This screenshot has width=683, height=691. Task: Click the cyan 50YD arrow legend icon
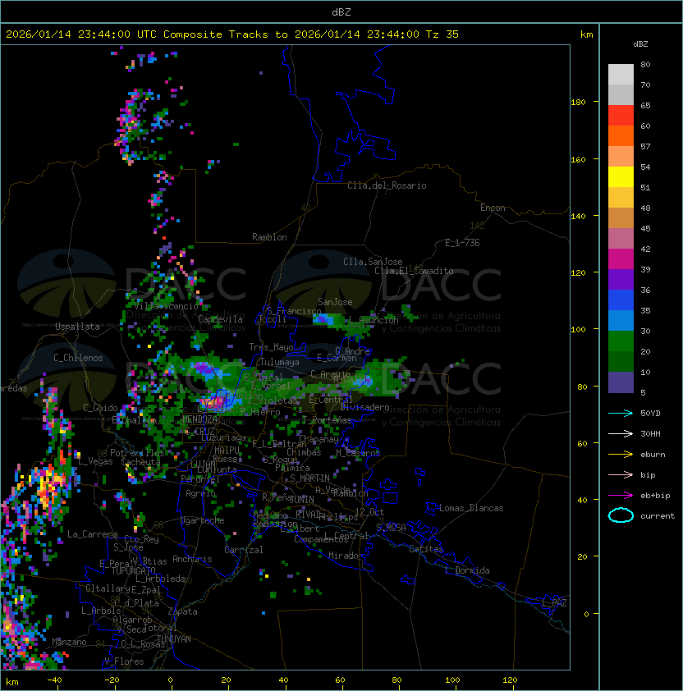tap(621, 413)
